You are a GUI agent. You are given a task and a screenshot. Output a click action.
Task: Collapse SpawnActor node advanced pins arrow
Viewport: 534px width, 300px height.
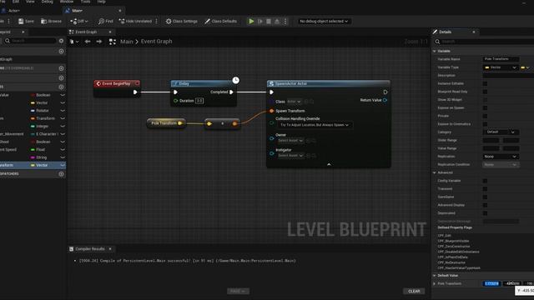[329, 165]
